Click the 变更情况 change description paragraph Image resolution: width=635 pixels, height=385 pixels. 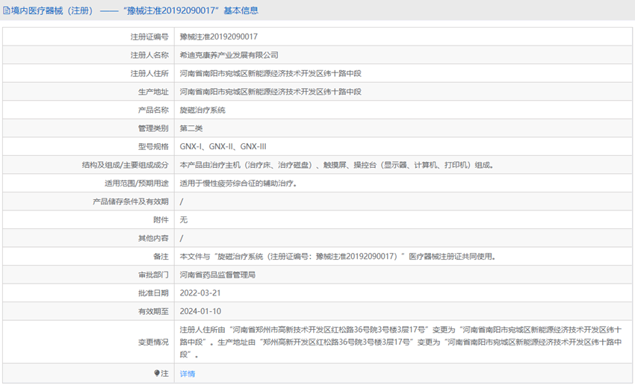[x=400, y=342]
